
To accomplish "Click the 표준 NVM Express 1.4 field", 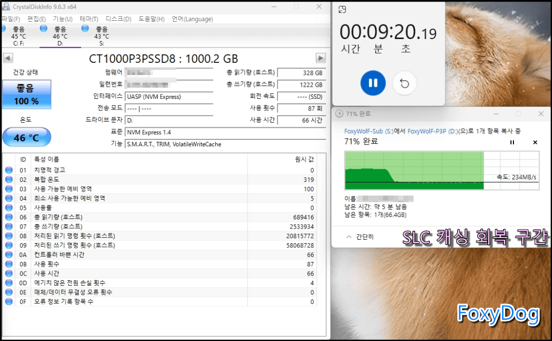I will point(225,133).
